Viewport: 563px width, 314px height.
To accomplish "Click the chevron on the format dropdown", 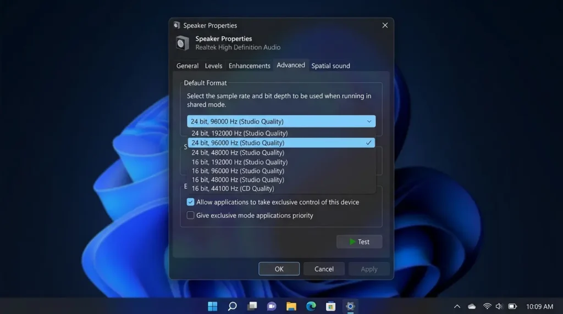I will (369, 121).
